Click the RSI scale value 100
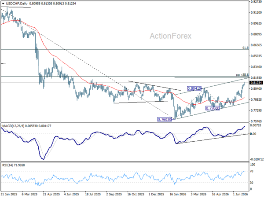264x198 pixels. [253, 165]
